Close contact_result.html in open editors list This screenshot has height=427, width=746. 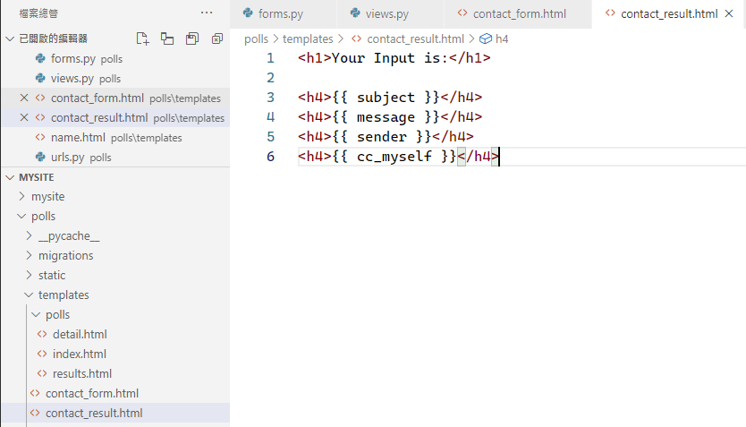pyautogui.click(x=24, y=118)
